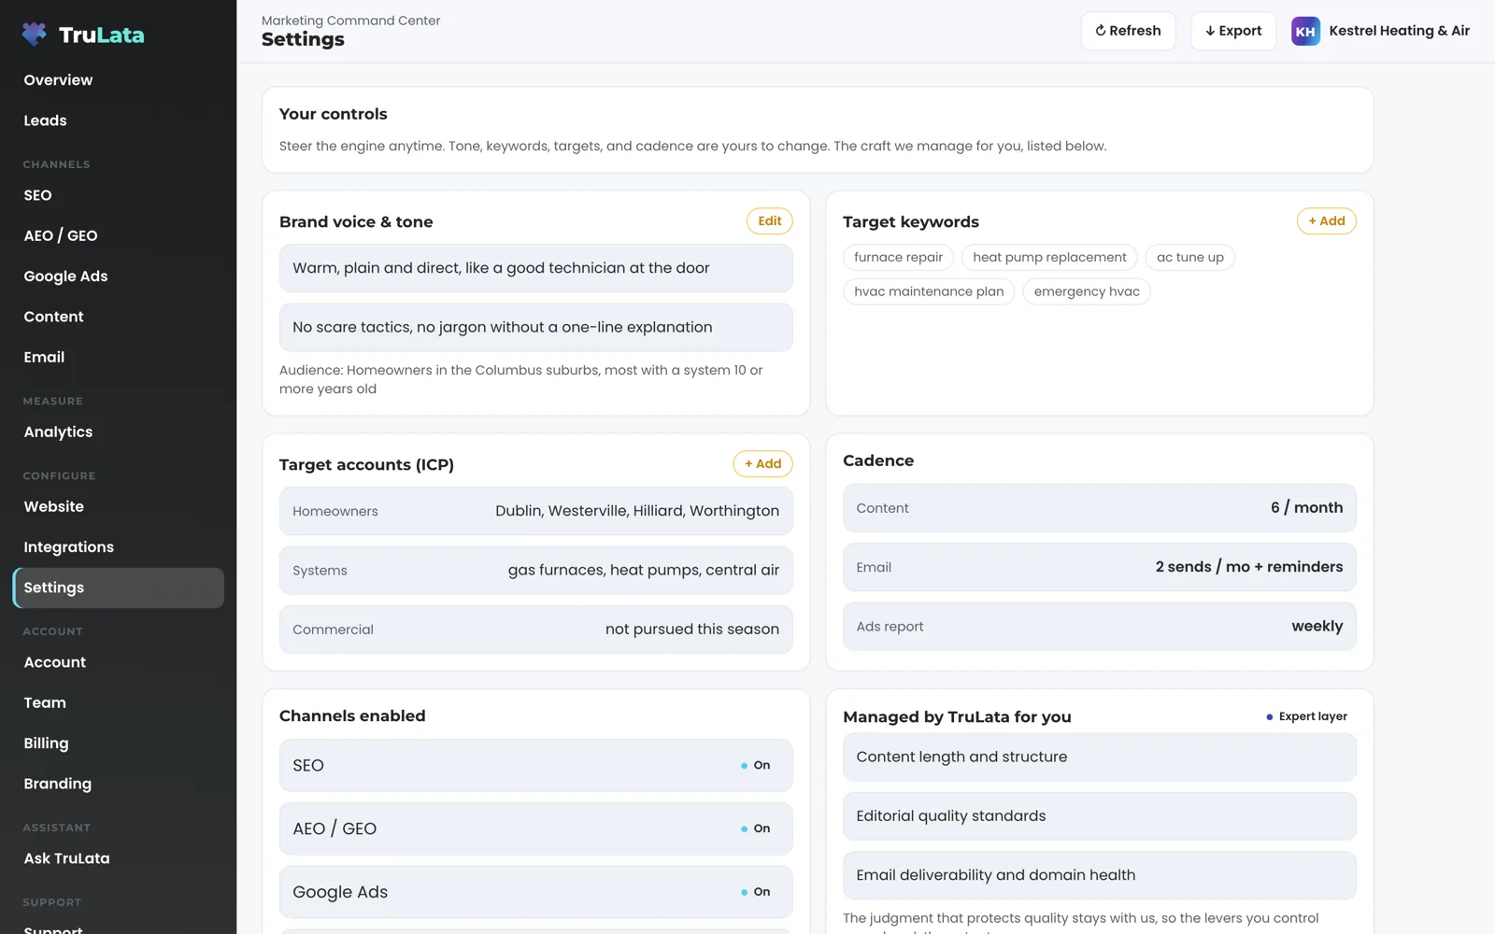
Task: Click the 'heat pump replacement' keyword chip
Action: (1049, 258)
